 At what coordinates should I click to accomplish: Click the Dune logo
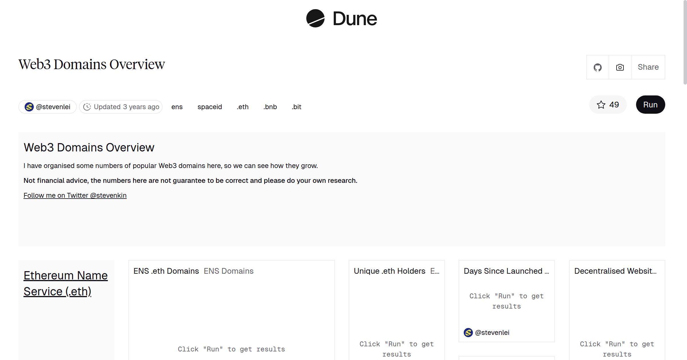point(341,19)
